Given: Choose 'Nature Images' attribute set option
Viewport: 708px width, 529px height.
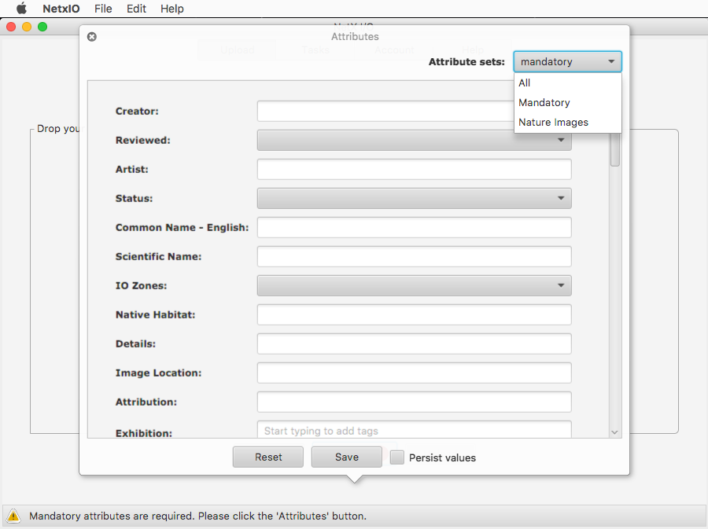Looking at the screenshot, I should tap(553, 122).
